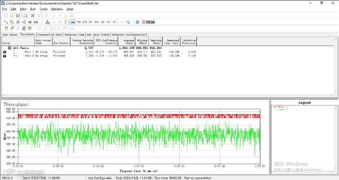This screenshot has height=180, width=339.
Task: Click the red Stop test icon
Action: coord(39,15)
